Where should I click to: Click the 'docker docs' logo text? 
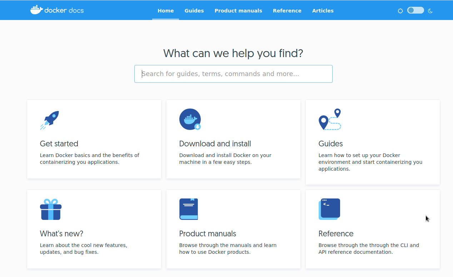[x=64, y=10]
